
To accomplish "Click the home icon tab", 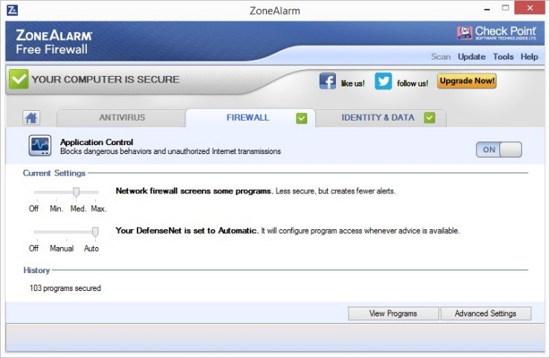I will click(x=31, y=118).
